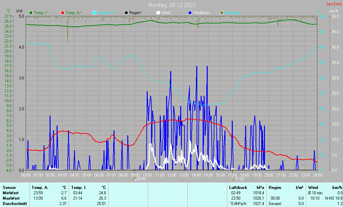Click the red Temp. A. legend square

[63, 13]
